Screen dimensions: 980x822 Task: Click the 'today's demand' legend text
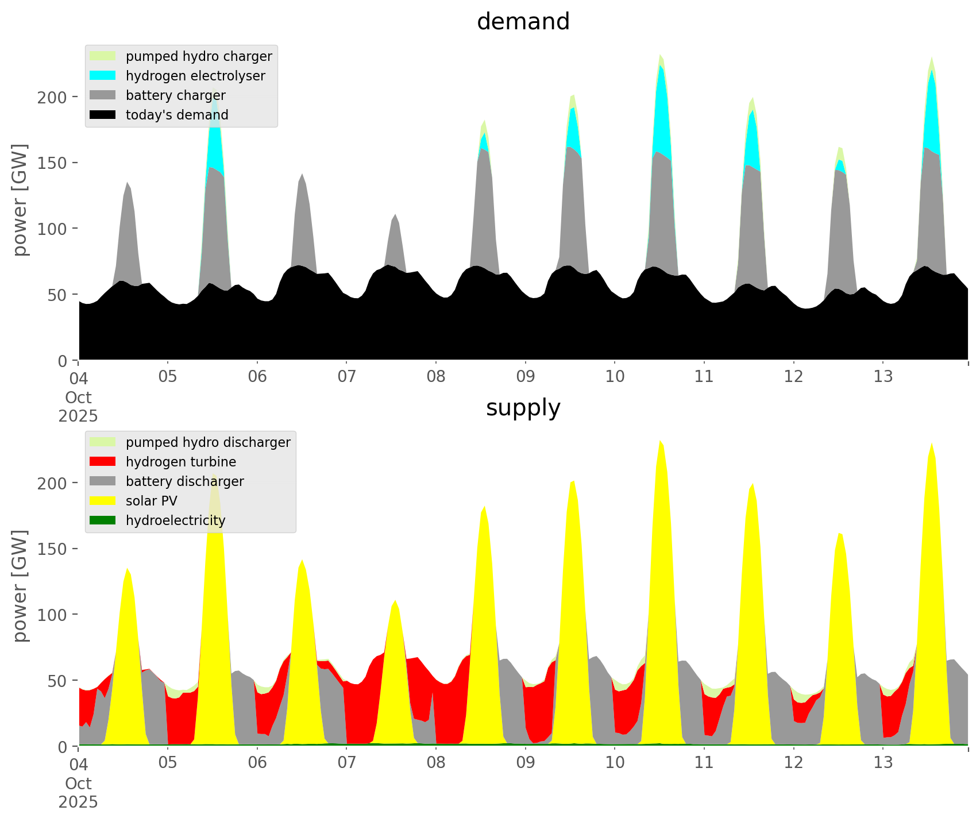pyautogui.click(x=177, y=115)
